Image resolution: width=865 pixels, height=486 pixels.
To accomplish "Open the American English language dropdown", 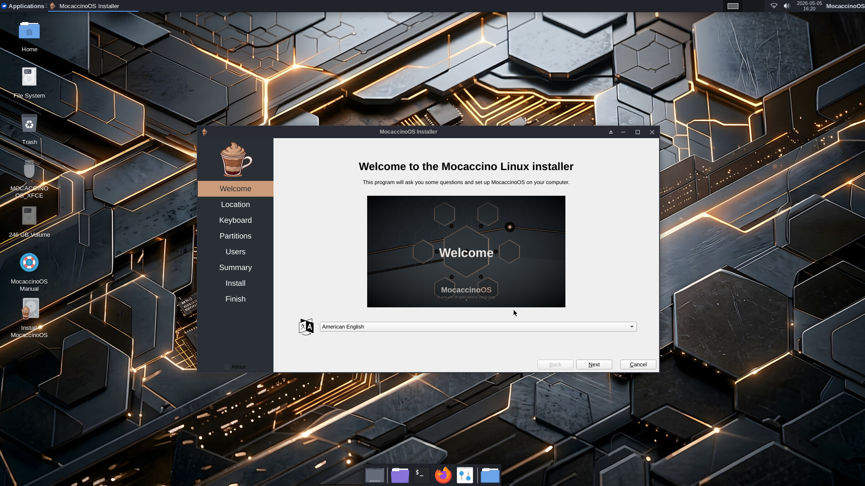I will 478,327.
